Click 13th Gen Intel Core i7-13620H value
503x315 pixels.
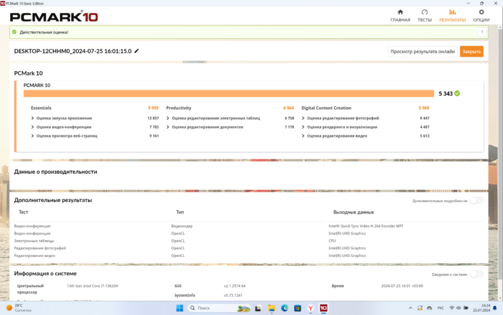92,286
